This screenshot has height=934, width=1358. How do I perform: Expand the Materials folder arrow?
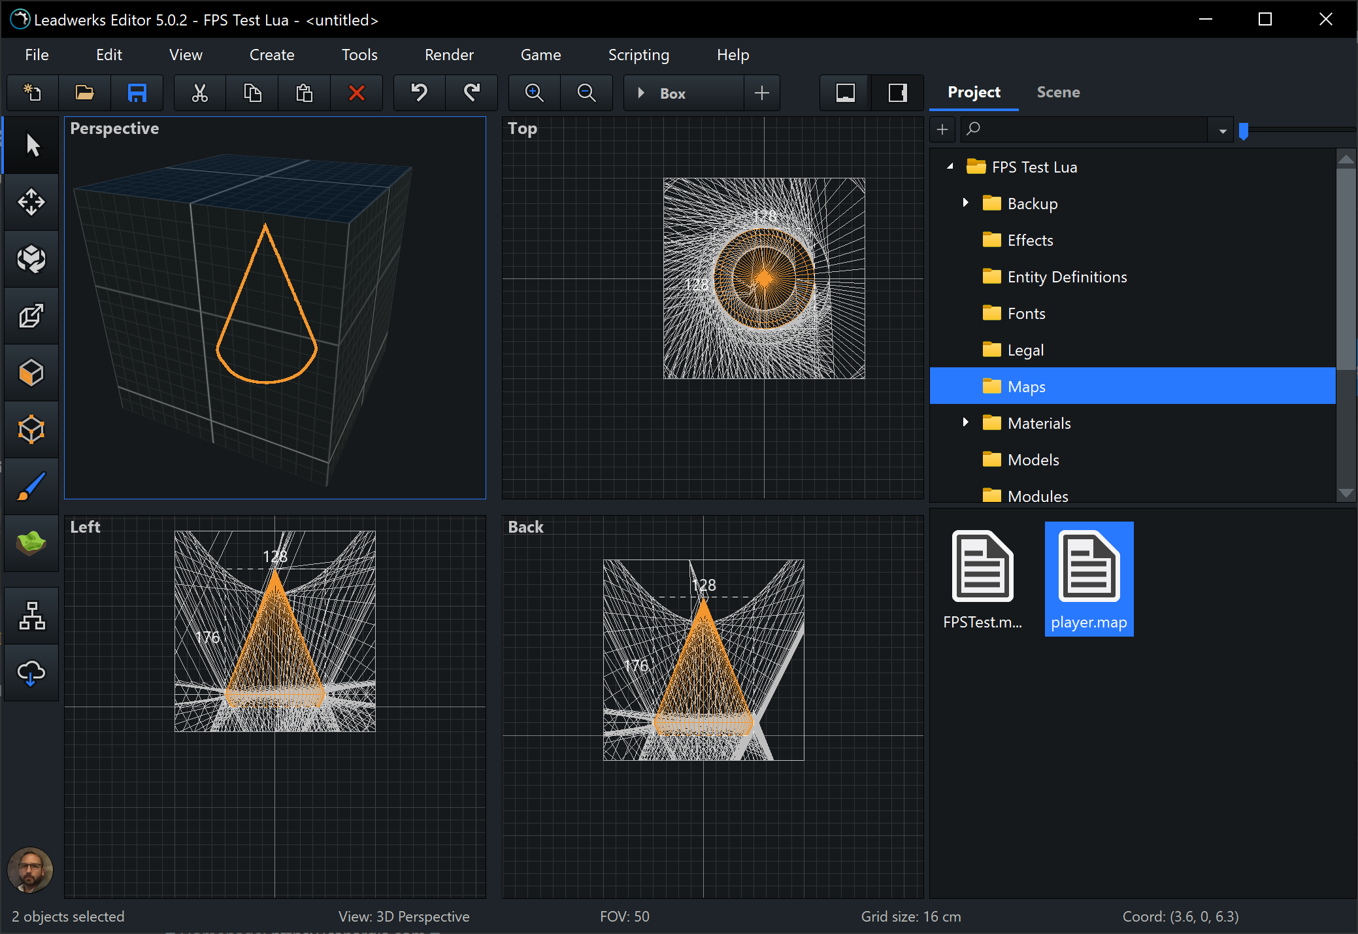pyautogui.click(x=965, y=423)
